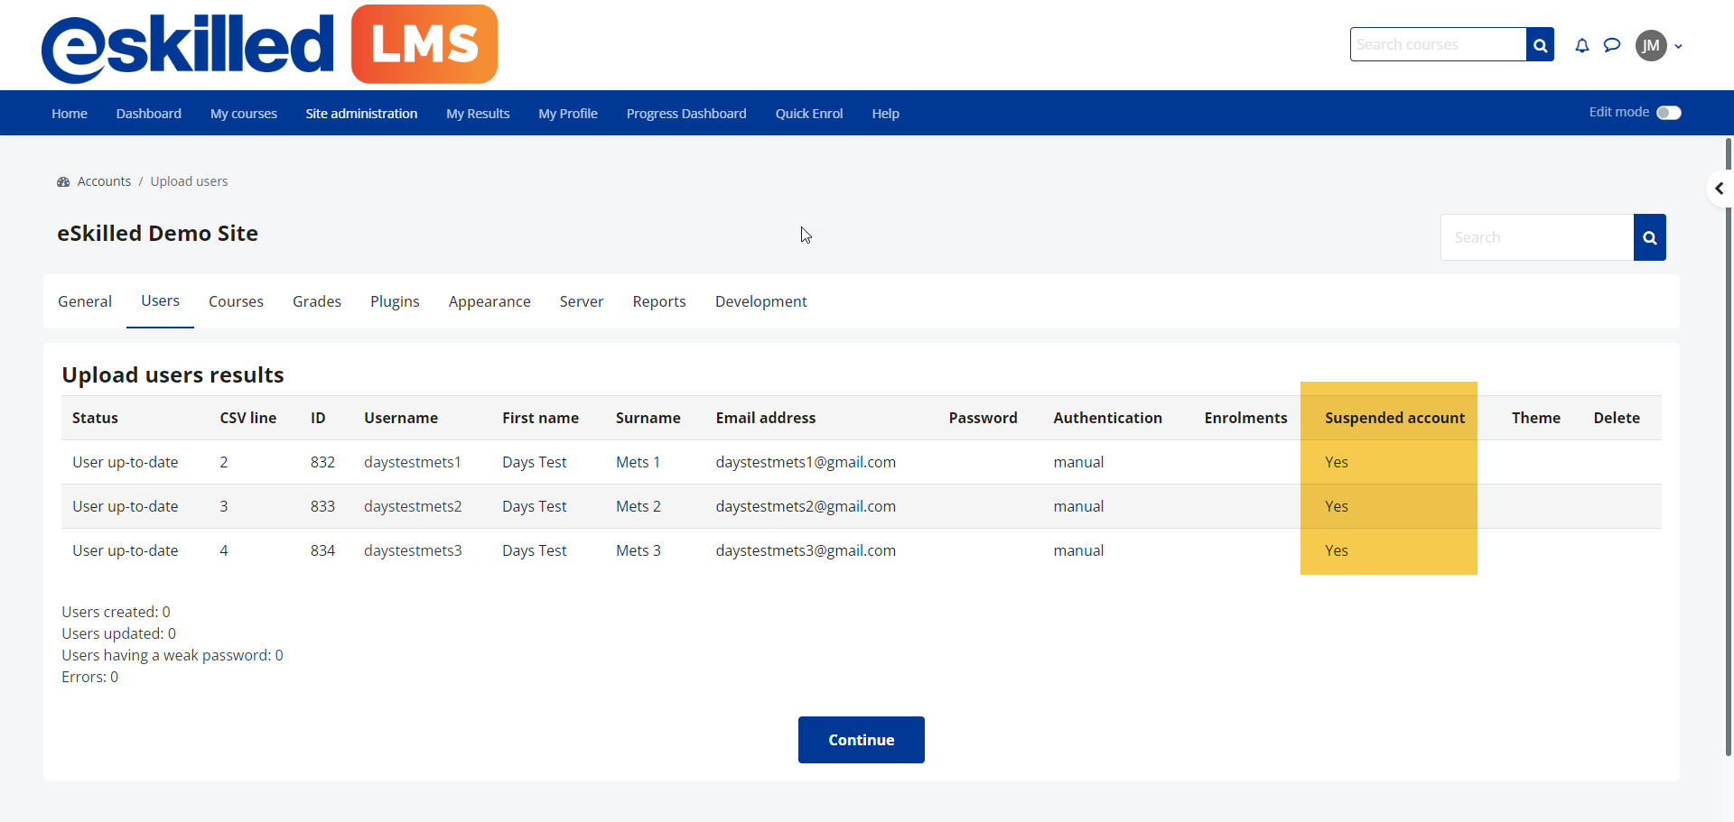
Task: Switch to the Development tab
Action: click(x=761, y=301)
